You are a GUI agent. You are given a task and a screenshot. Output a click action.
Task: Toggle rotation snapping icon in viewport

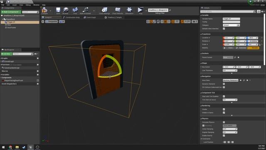click(173, 22)
